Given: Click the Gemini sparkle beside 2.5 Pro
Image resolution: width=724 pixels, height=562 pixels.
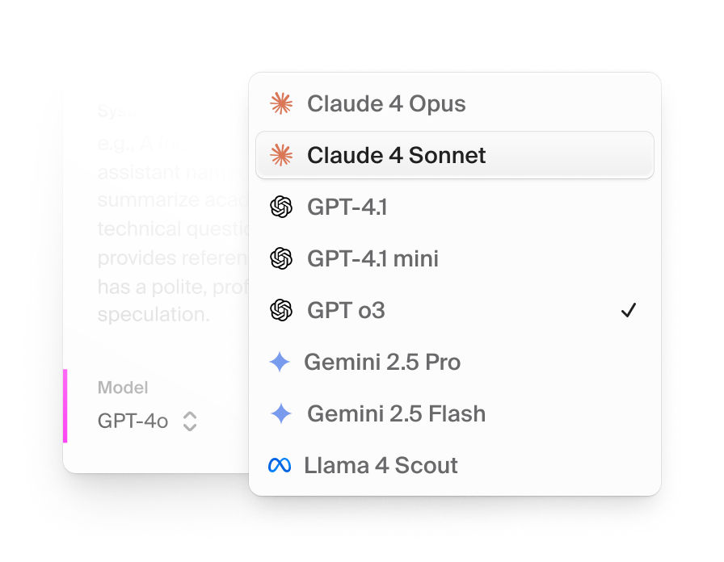Looking at the screenshot, I should tap(279, 362).
